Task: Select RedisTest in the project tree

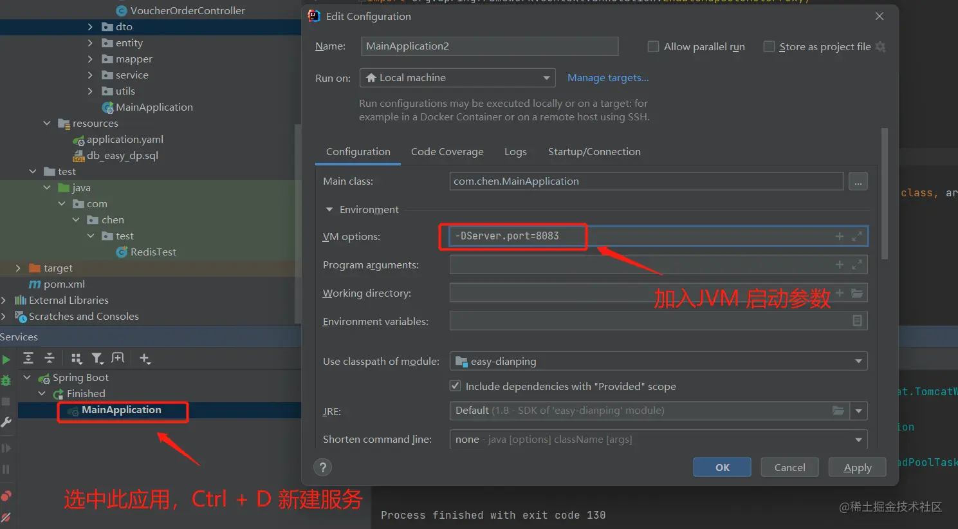Action: (x=153, y=252)
